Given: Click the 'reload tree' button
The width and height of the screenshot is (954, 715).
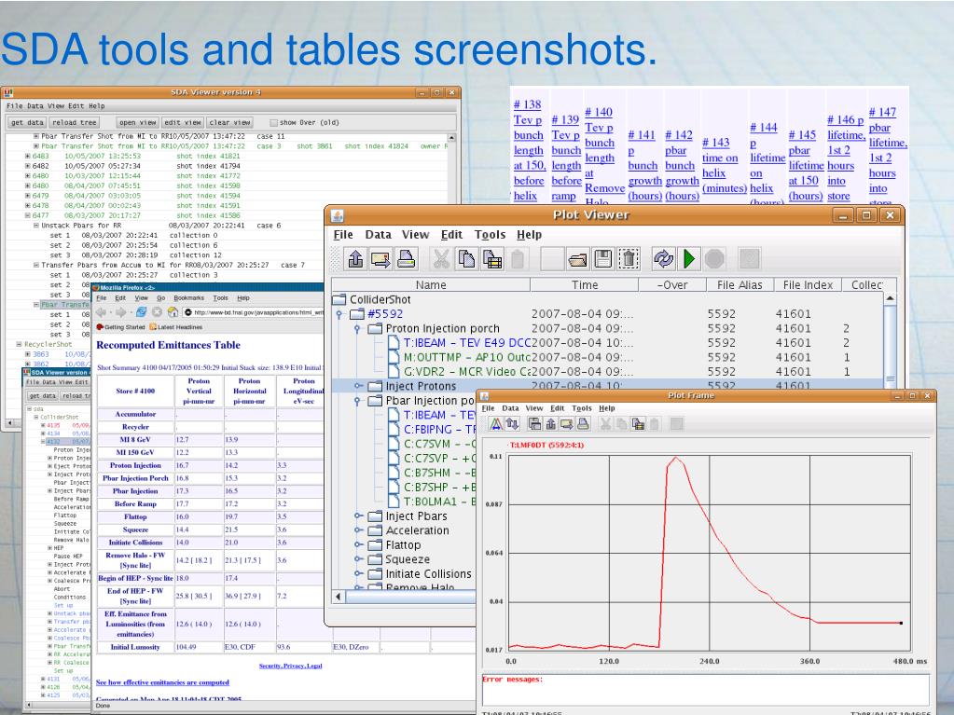Looking at the screenshot, I should tap(75, 122).
